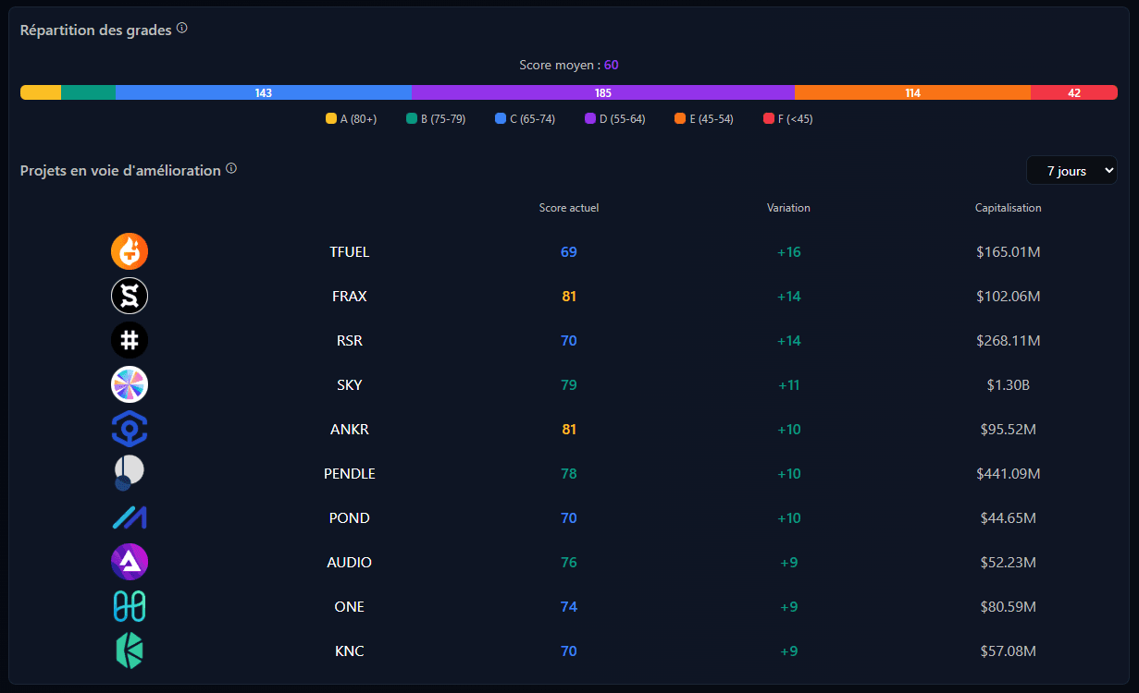
Task: Click the A (80+) legend entry
Action: 351,119
